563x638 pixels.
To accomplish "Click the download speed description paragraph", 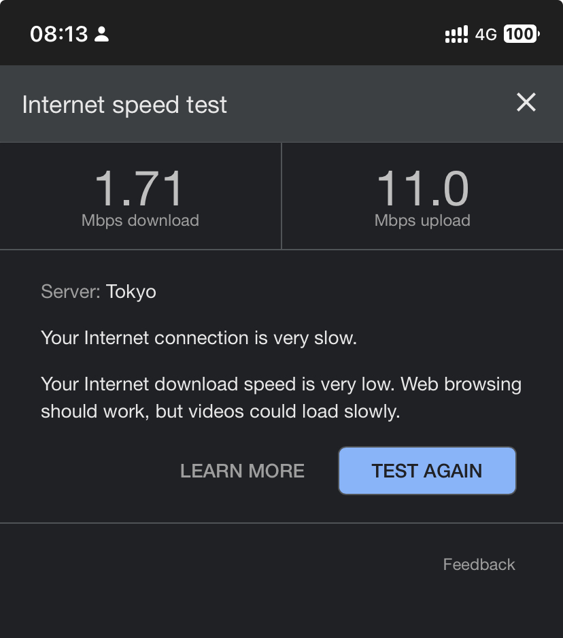I will click(281, 398).
